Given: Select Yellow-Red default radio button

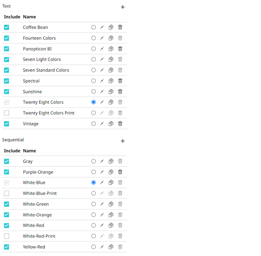Looking at the screenshot, I should pos(94,247).
